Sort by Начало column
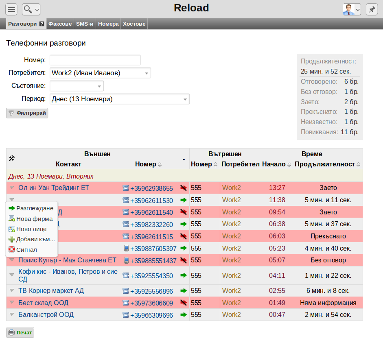This screenshot has height=347, width=383. click(x=289, y=165)
